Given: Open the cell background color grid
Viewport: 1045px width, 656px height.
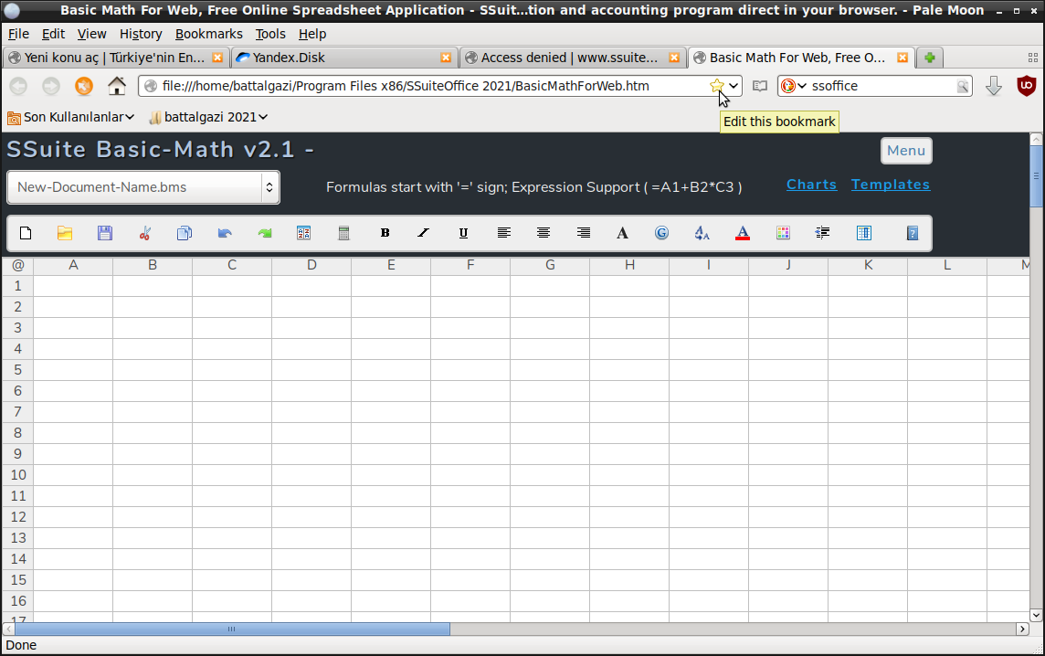Looking at the screenshot, I should pyautogui.click(x=783, y=233).
